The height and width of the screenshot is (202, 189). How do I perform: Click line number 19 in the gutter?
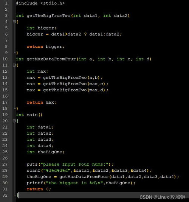pos(5,115)
